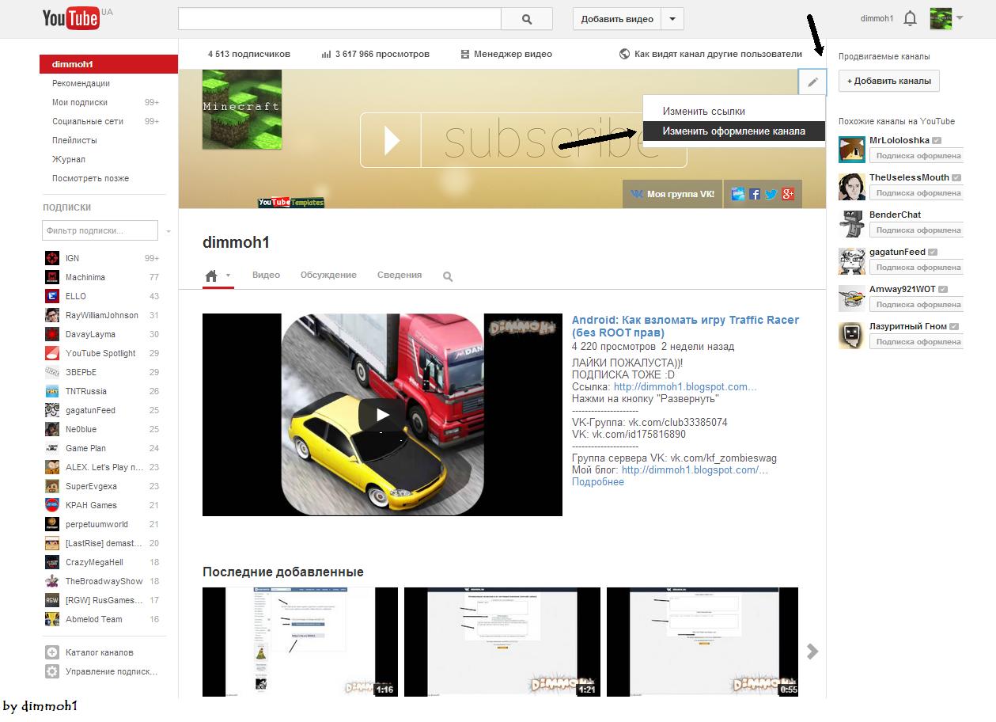
Task: Expand the upload button dropdown arrow
Action: (x=672, y=19)
